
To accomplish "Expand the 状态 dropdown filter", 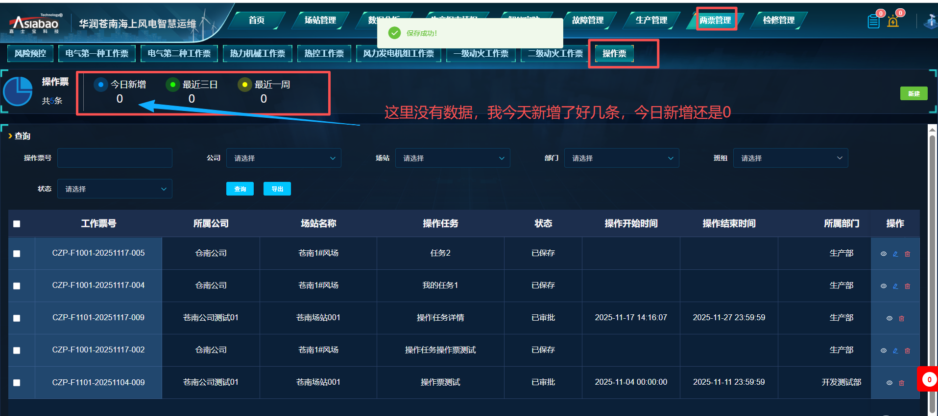I will 115,189.
